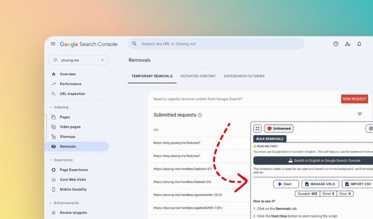Click the Manage URLs button
This screenshot has height=219, width=373.
click(x=320, y=184)
